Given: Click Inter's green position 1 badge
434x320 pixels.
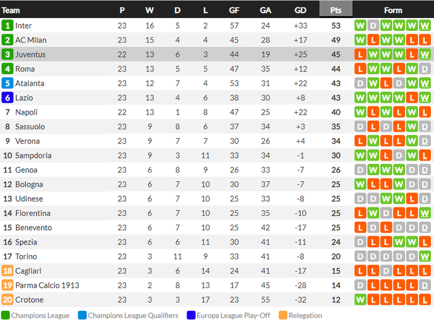Looking at the screenshot, I should (x=7, y=25).
